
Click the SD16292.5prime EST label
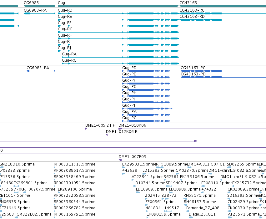[x=243, y=196]
